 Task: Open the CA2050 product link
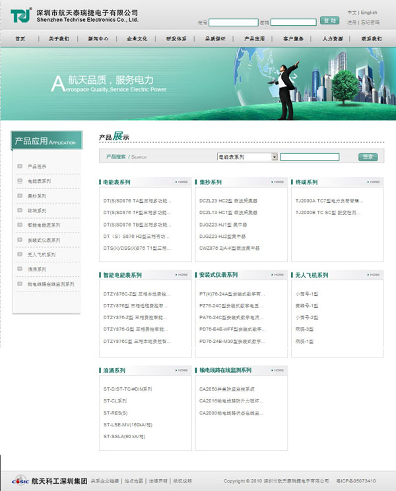click(x=227, y=389)
